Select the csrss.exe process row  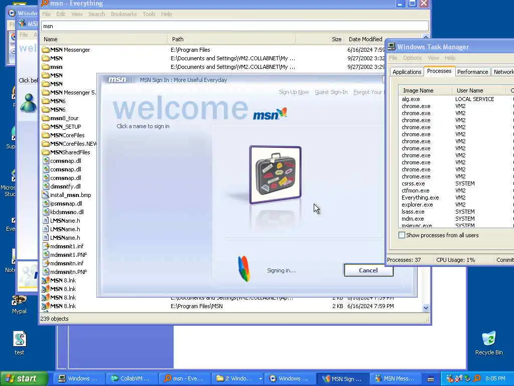click(x=456, y=183)
